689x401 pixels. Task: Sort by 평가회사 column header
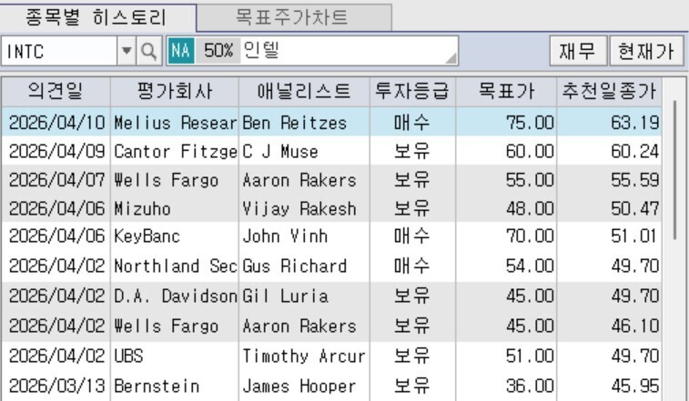pyautogui.click(x=175, y=91)
